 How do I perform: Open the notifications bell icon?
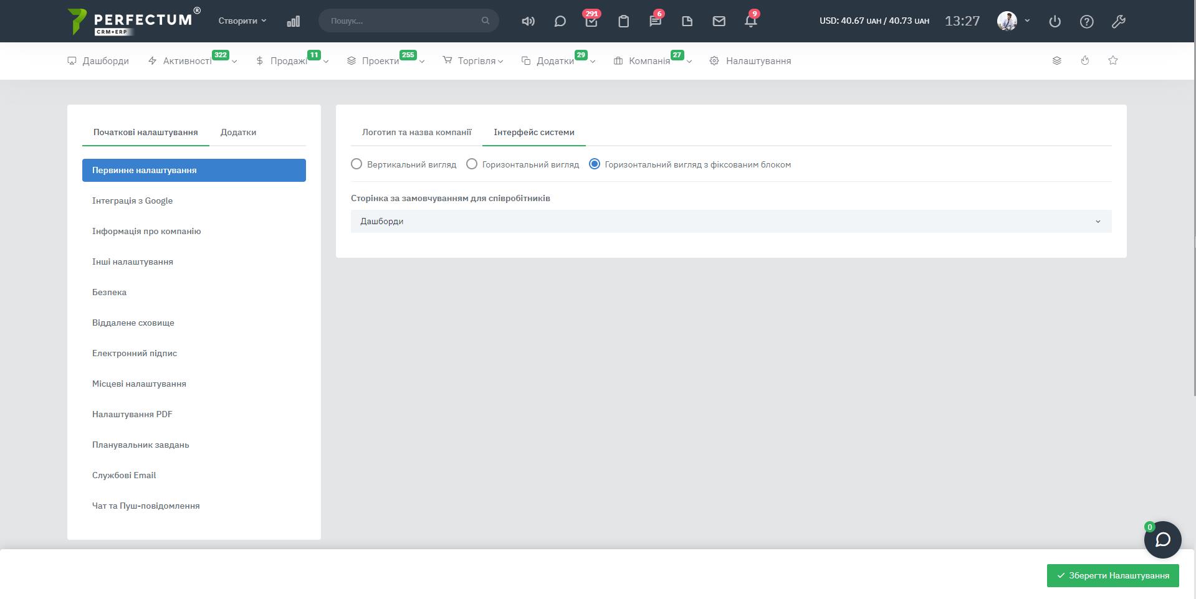pos(750,22)
